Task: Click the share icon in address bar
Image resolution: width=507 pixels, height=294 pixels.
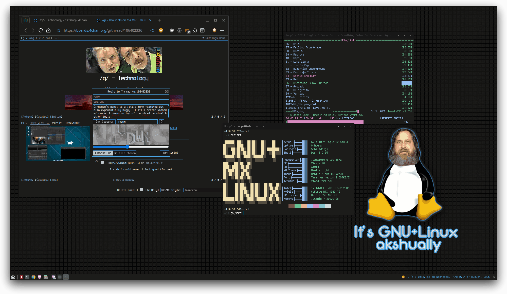Action: click(x=152, y=30)
